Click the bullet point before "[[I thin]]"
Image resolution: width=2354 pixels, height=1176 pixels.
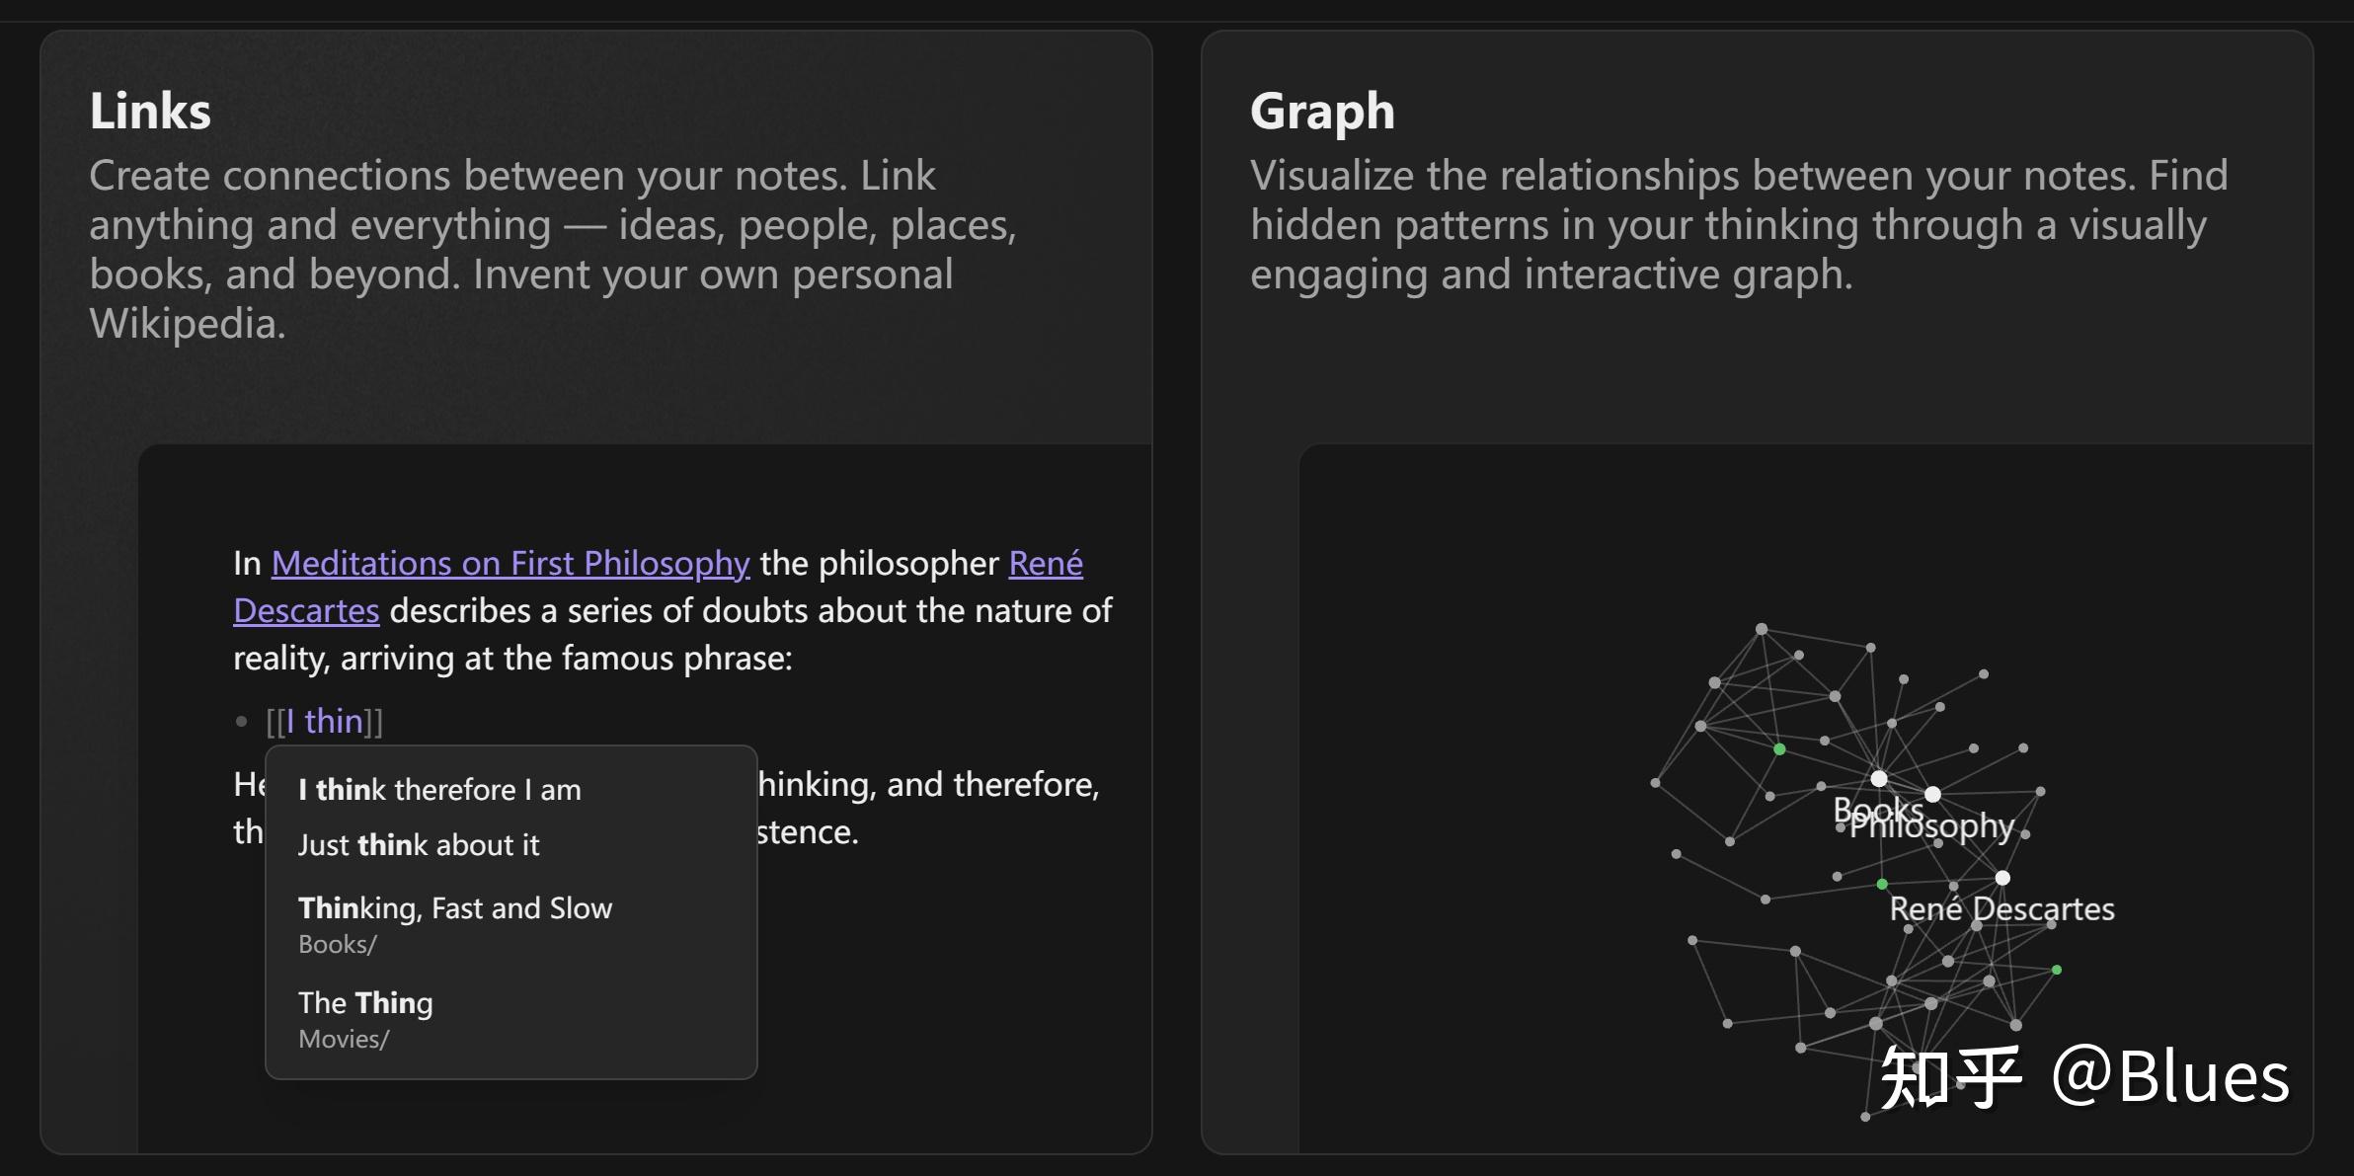point(242,722)
